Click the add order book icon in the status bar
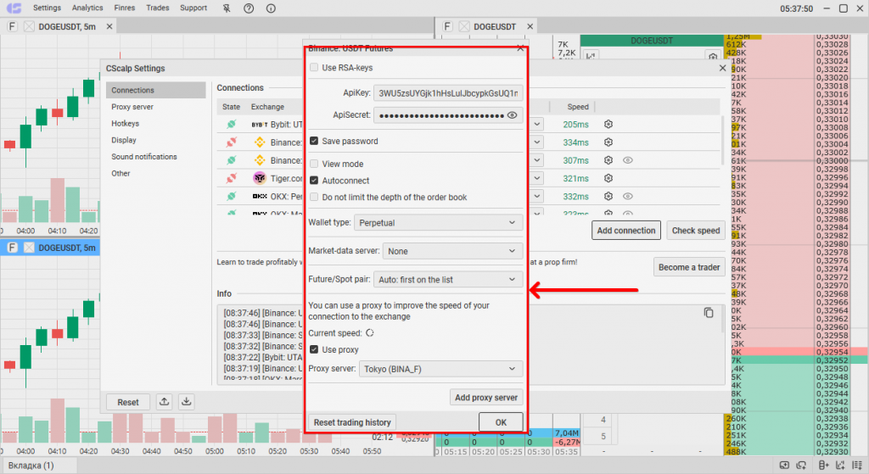The width and height of the screenshot is (869, 474). click(x=823, y=466)
